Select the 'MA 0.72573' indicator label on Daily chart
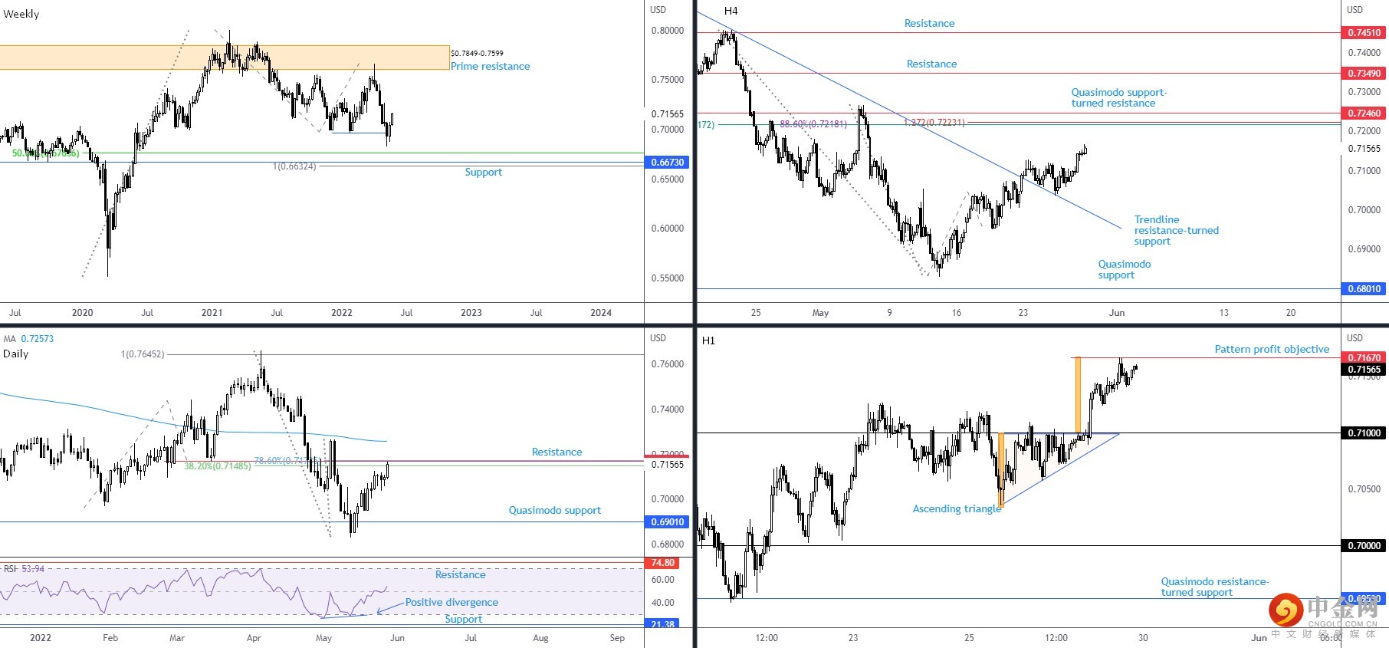 28,339
